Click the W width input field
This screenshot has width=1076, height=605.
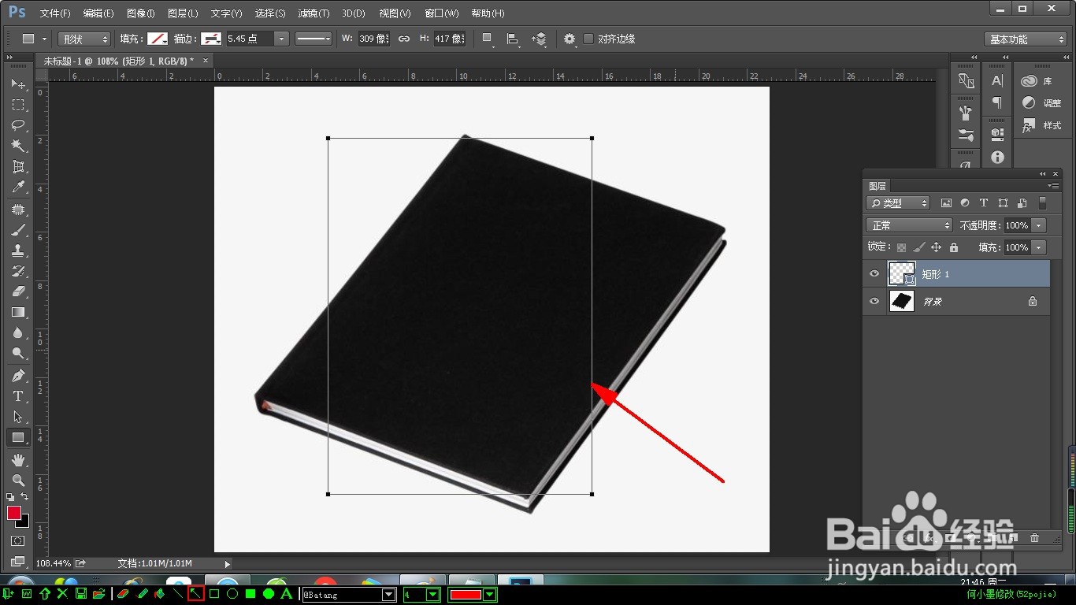[x=374, y=39]
